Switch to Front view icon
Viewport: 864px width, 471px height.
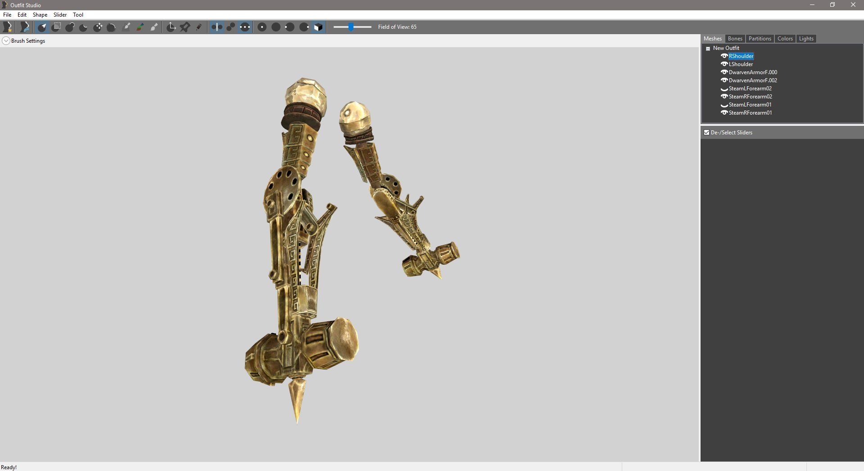[262, 27]
